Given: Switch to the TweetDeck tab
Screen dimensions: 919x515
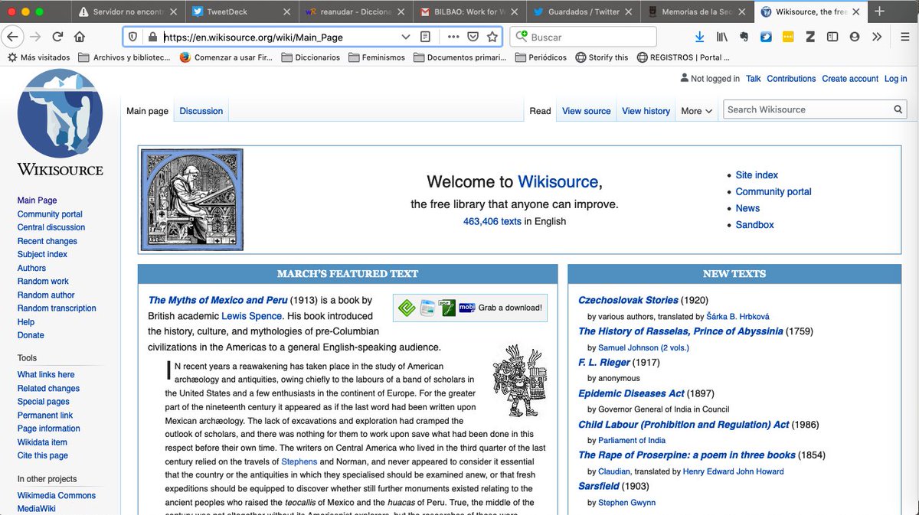Looking at the screenshot, I should click(x=242, y=12).
